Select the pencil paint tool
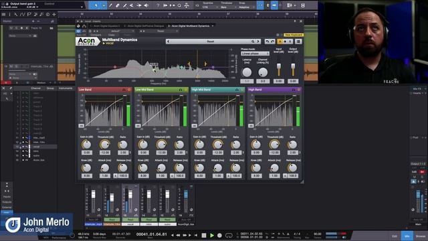This screenshot has width=428, height=241. tap(110, 5)
